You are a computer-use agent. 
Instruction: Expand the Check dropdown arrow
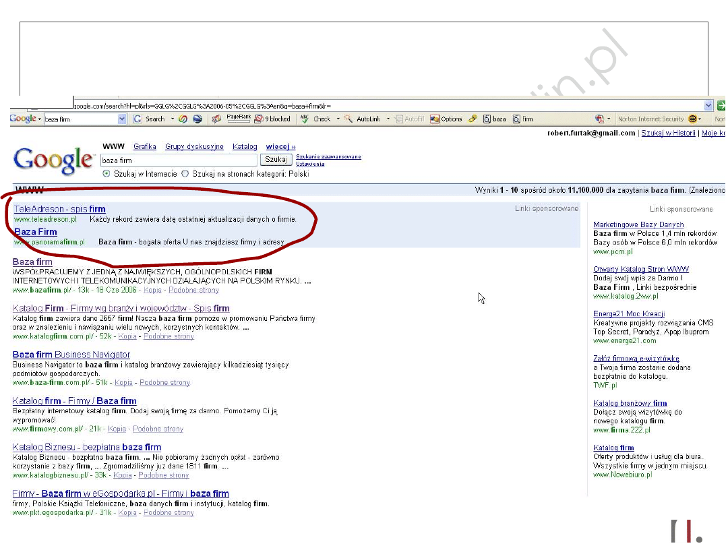click(x=338, y=119)
